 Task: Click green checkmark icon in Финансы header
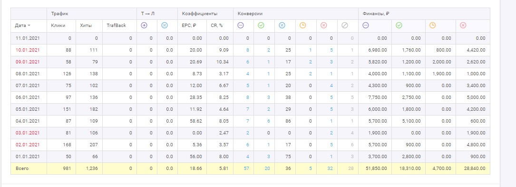[399, 26]
